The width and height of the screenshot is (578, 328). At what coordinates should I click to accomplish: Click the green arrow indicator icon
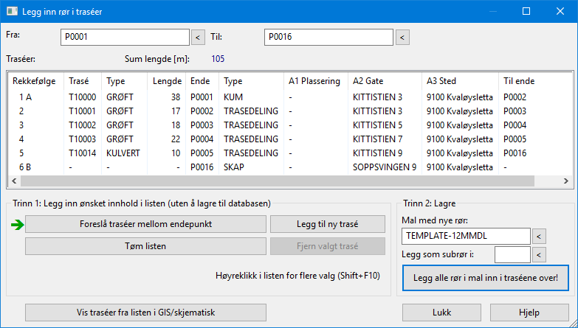[x=17, y=225]
